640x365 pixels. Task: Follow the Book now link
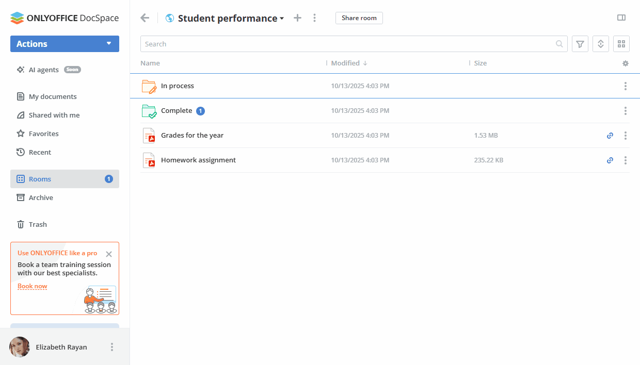(32, 286)
